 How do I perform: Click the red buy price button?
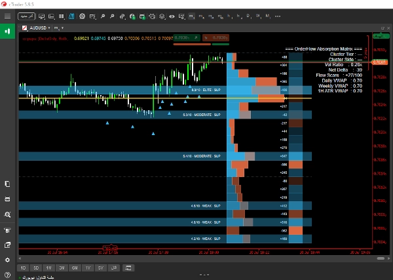click(215, 37)
